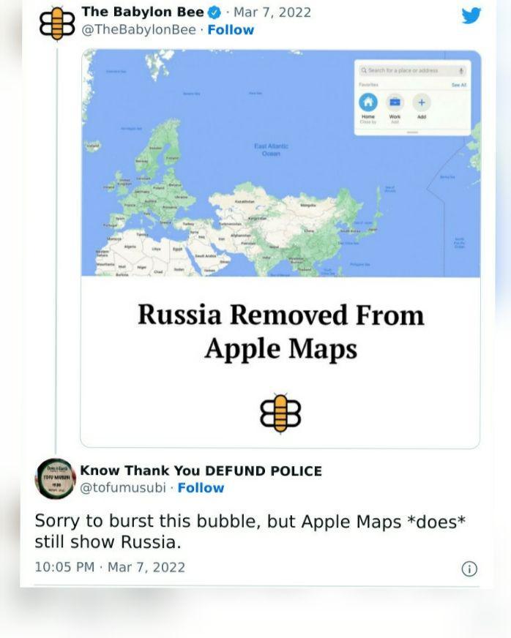The height and width of the screenshot is (638, 511).
Task: Click the map search for place field
Action: pyautogui.click(x=412, y=71)
